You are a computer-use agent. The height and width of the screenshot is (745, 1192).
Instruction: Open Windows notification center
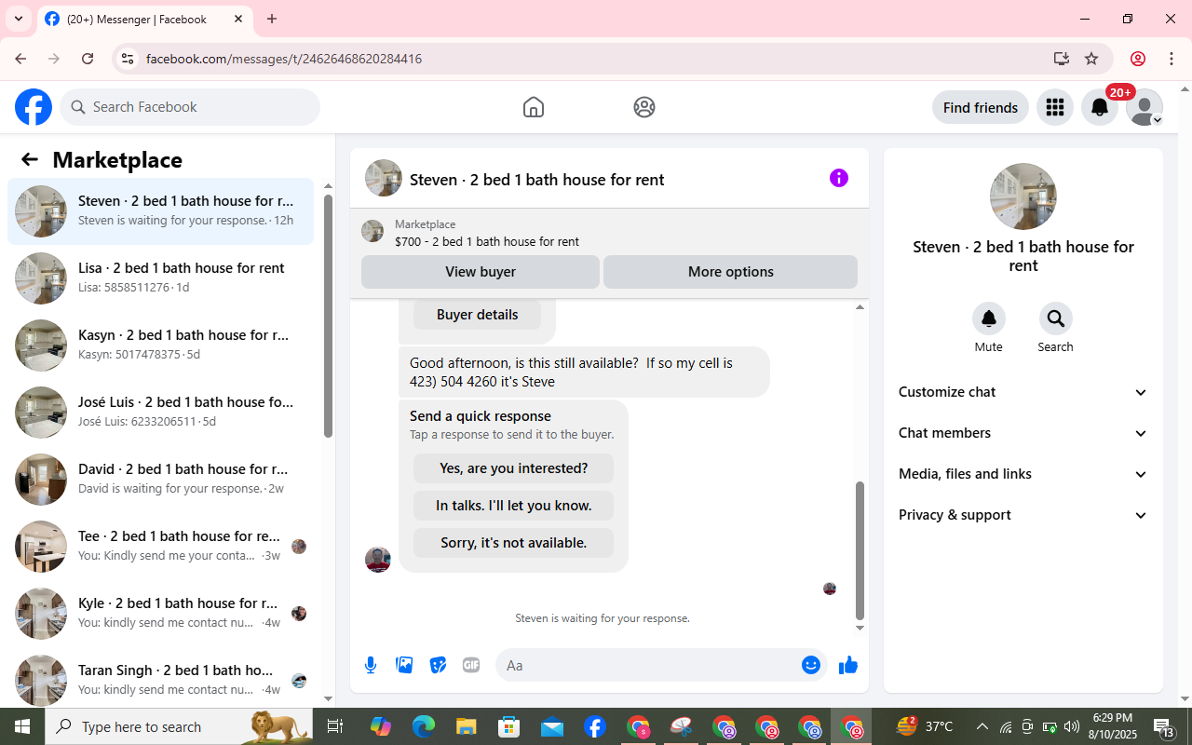click(1164, 726)
